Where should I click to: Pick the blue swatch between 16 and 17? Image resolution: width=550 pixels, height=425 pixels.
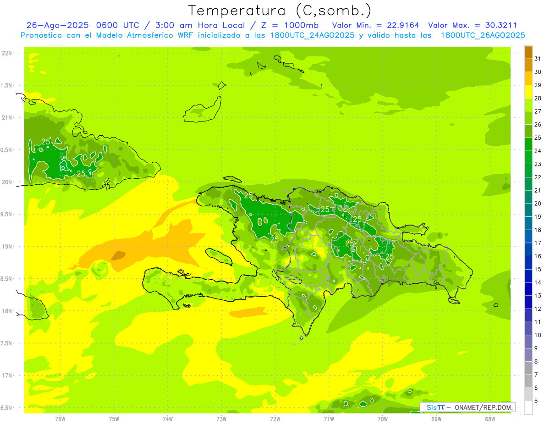coord(528,250)
